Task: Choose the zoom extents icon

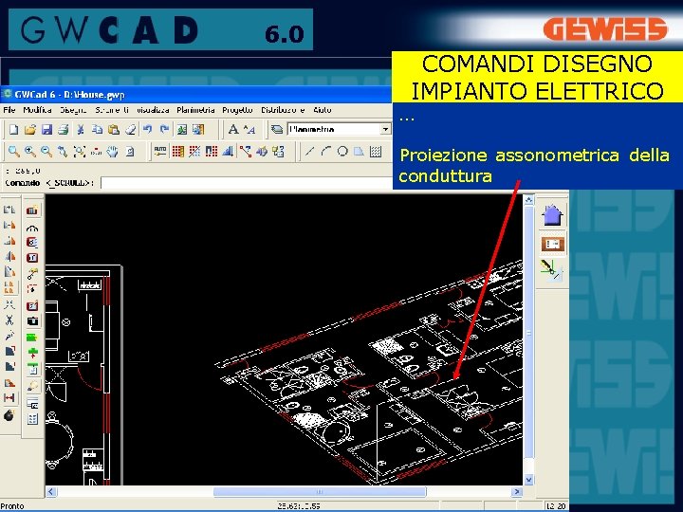Action: click(80, 151)
